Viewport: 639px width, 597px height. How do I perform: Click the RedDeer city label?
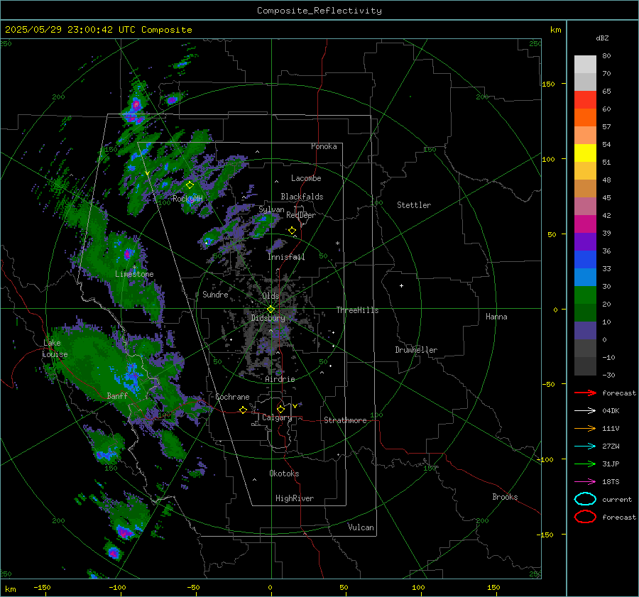(x=301, y=215)
